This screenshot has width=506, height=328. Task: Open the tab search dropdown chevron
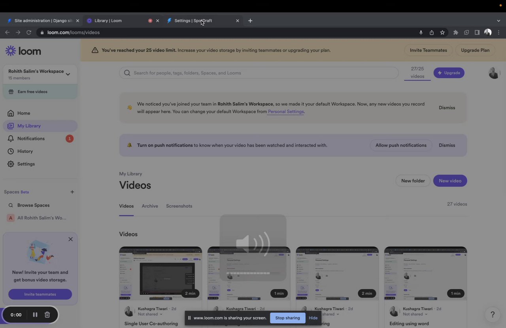(x=498, y=21)
